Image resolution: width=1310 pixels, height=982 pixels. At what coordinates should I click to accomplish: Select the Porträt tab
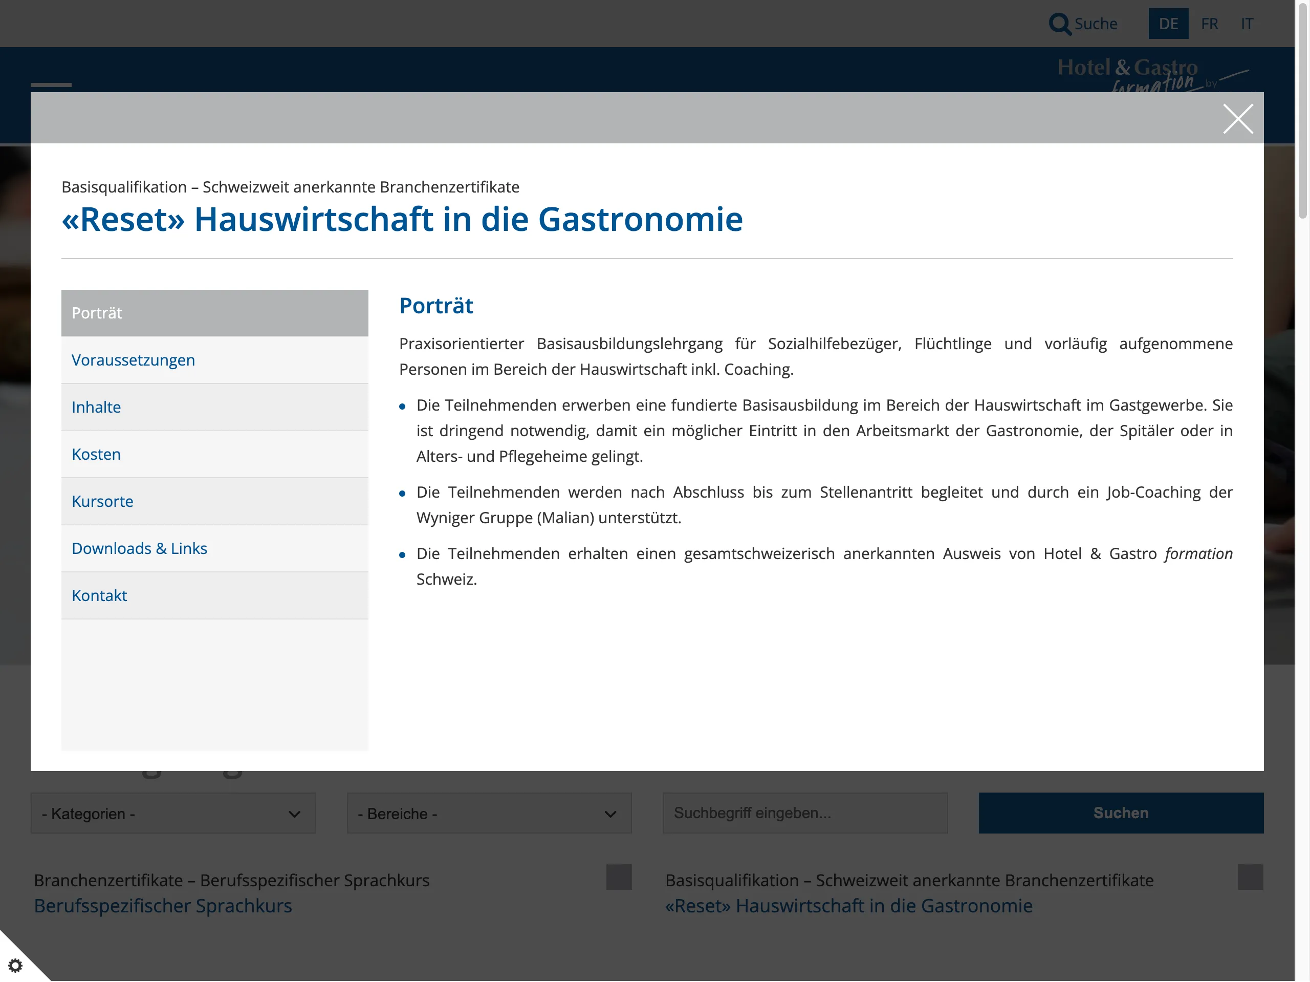point(214,313)
